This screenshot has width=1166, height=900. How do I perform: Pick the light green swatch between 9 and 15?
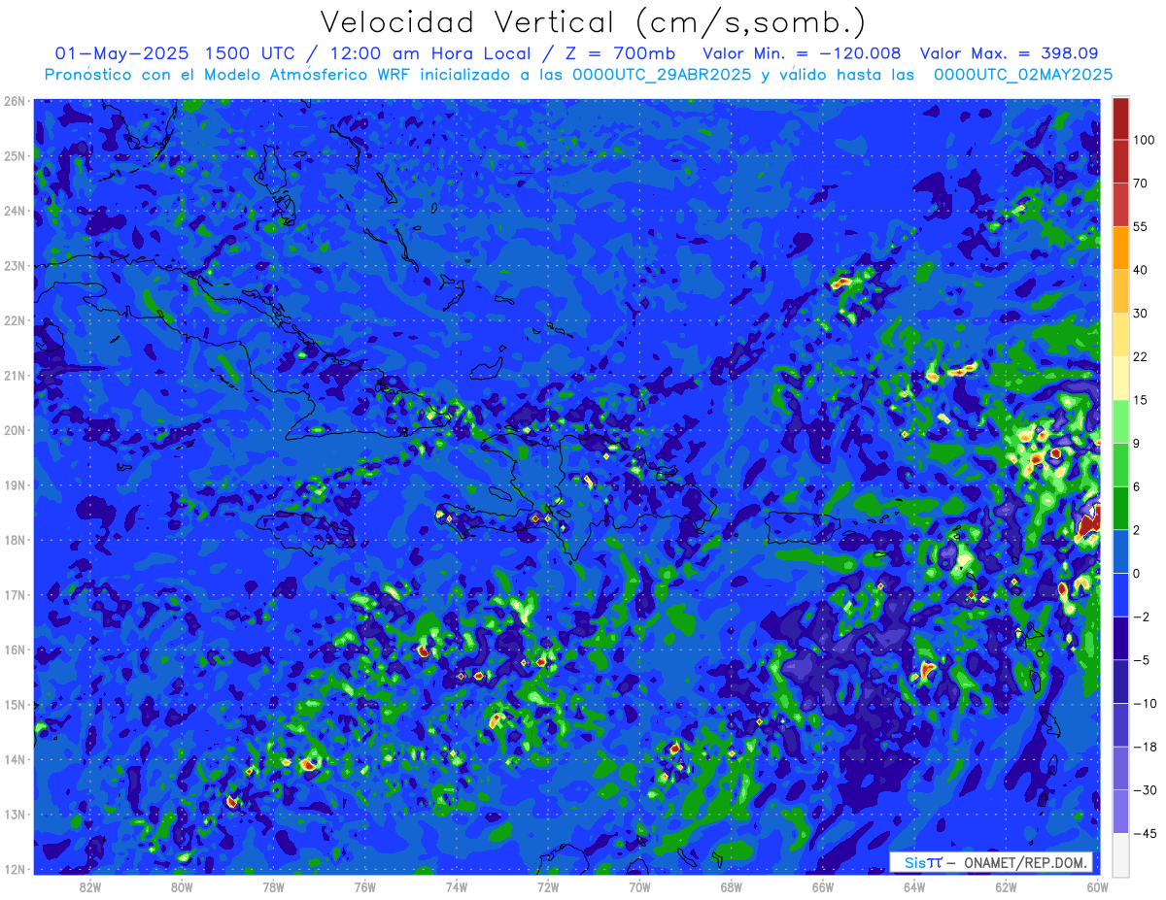pos(1120,421)
